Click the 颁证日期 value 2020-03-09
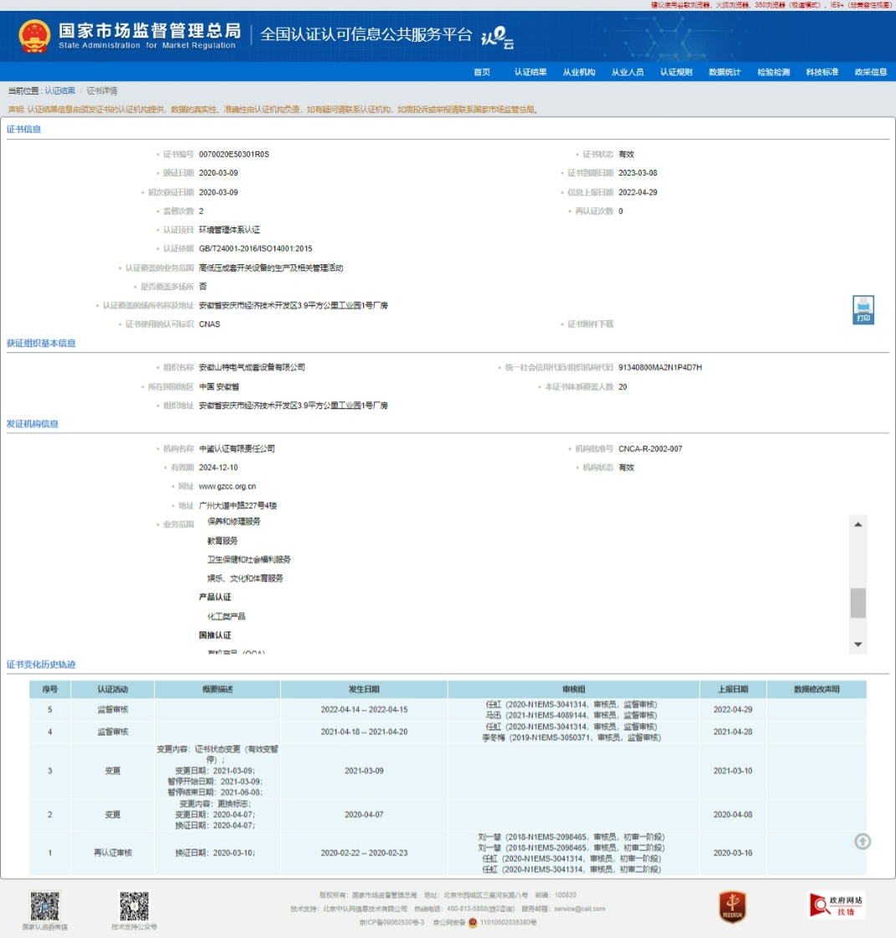 [218, 173]
